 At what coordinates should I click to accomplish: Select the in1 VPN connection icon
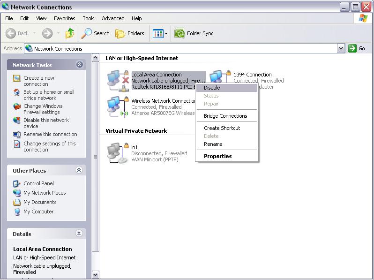[116, 153]
